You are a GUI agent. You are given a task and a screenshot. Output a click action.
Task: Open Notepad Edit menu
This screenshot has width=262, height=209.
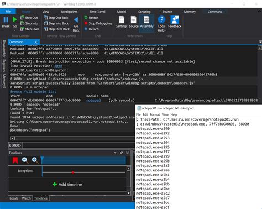(145, 114)
